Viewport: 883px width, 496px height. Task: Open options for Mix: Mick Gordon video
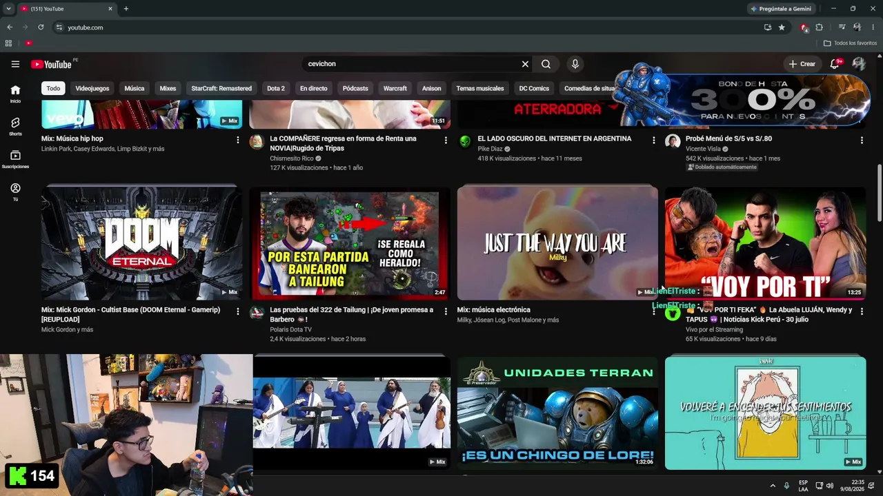[x=237, y=311]
